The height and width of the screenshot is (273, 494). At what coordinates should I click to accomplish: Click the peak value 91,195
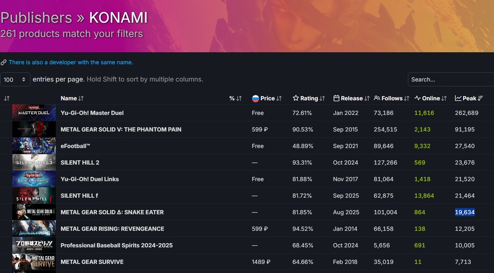tap(465, 129)
